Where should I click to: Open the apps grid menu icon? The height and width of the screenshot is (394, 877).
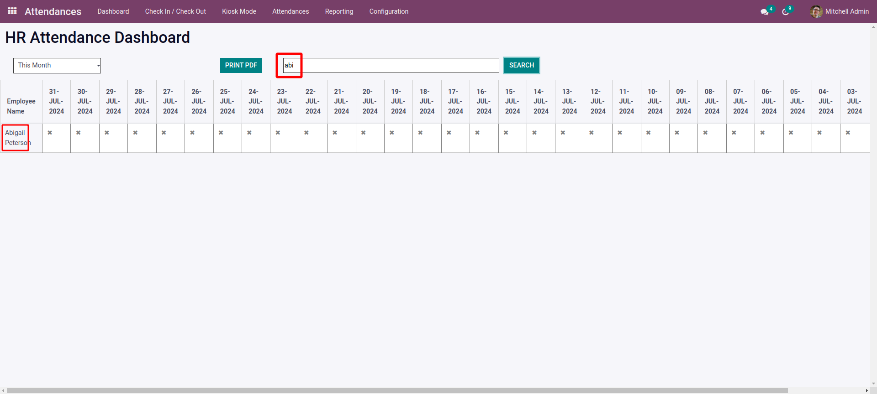[x=12, y=11]
